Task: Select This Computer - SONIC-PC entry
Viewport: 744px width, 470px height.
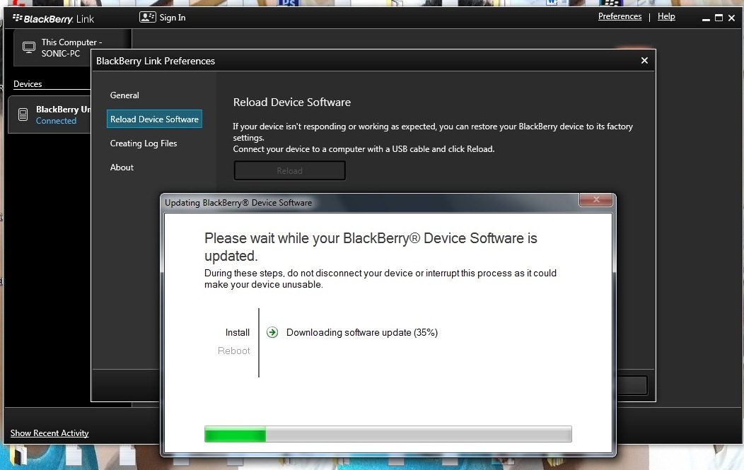Action: [52, 47]
